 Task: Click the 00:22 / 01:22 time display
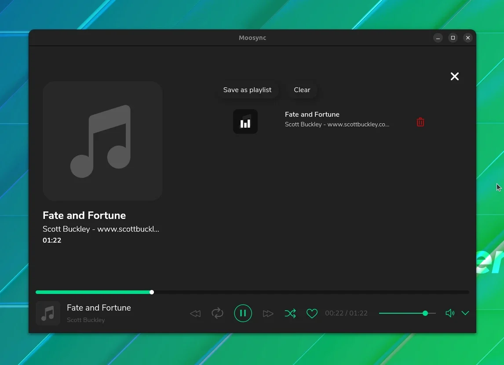click(346, 313)
